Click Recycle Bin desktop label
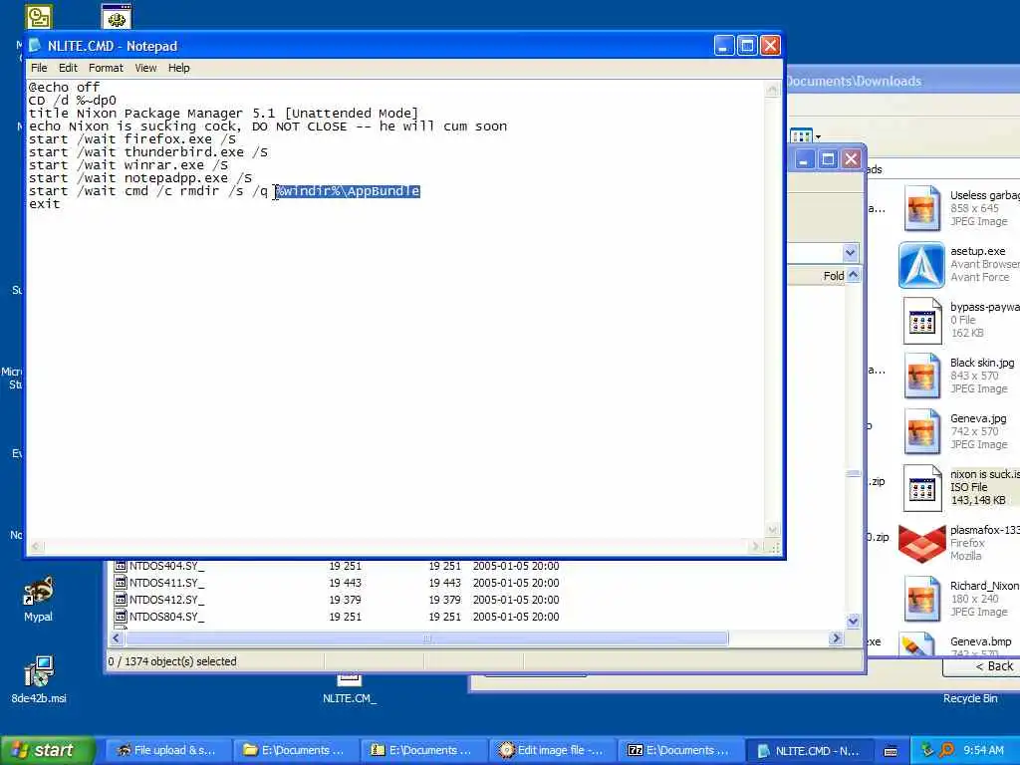This screenshot has width=1020, height=765. click(970, 698)
